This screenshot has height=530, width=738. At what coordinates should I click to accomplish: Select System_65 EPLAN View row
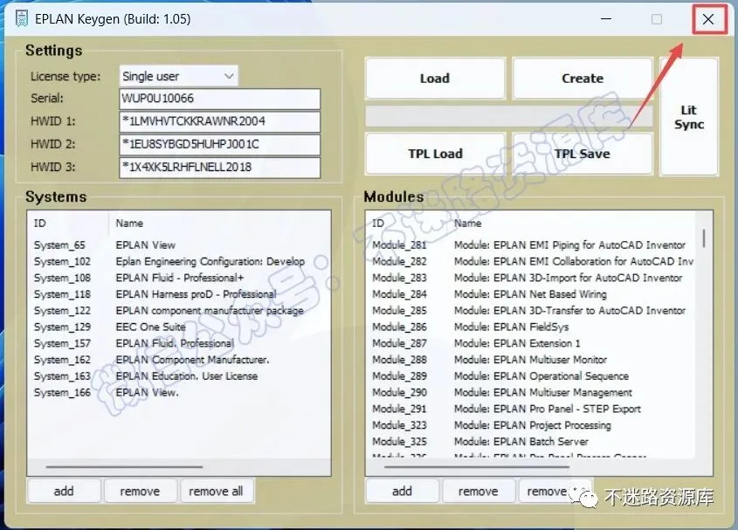pyautogui.click(x=179, y=245)
